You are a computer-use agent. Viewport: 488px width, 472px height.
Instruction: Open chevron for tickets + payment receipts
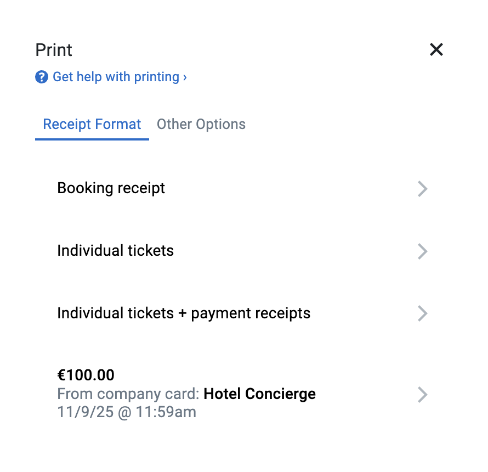click(x=422, y=313)
